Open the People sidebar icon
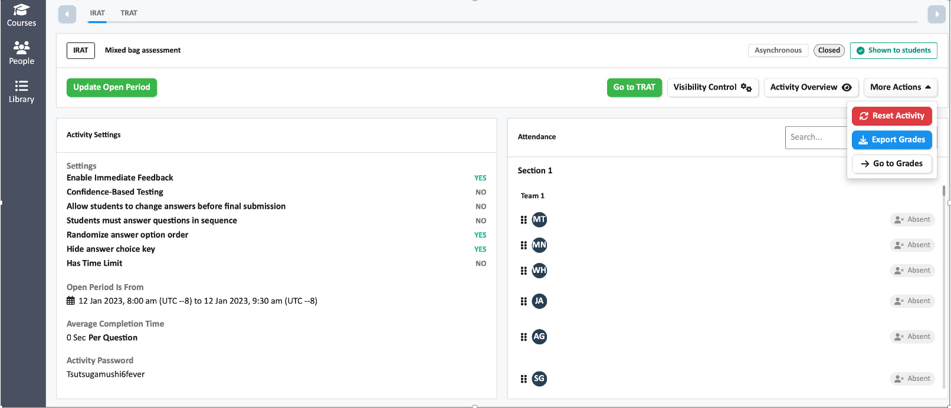The height and width of the screenshot is (408, 951). click(x=22, y=53)
